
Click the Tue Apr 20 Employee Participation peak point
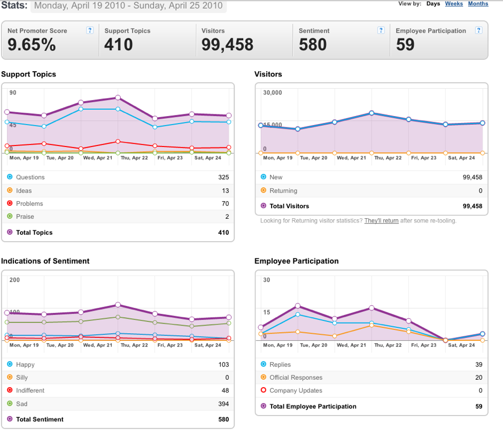click(298, 306)
